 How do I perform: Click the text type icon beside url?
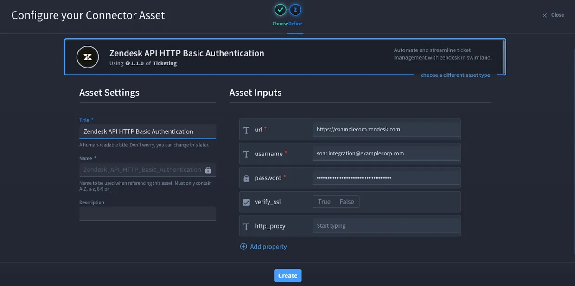click(247, 130)
